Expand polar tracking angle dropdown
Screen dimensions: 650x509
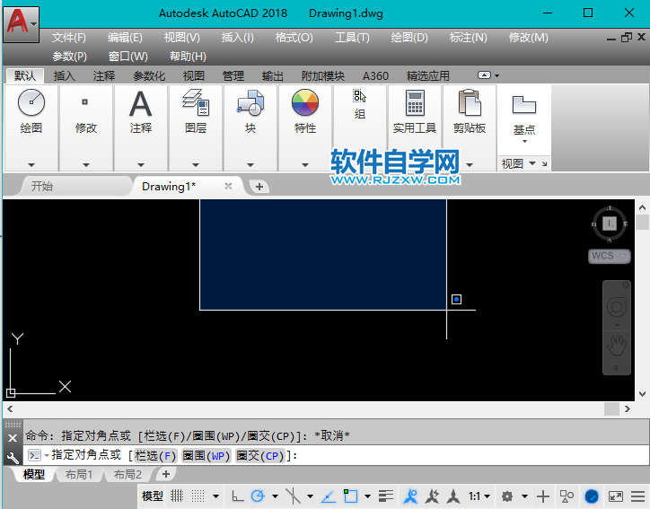click(275, 496)
